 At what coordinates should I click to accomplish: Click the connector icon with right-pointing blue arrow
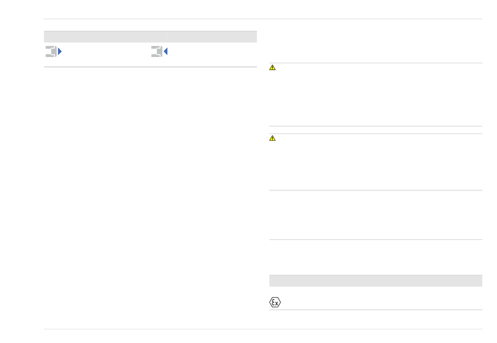pos(53,51)
